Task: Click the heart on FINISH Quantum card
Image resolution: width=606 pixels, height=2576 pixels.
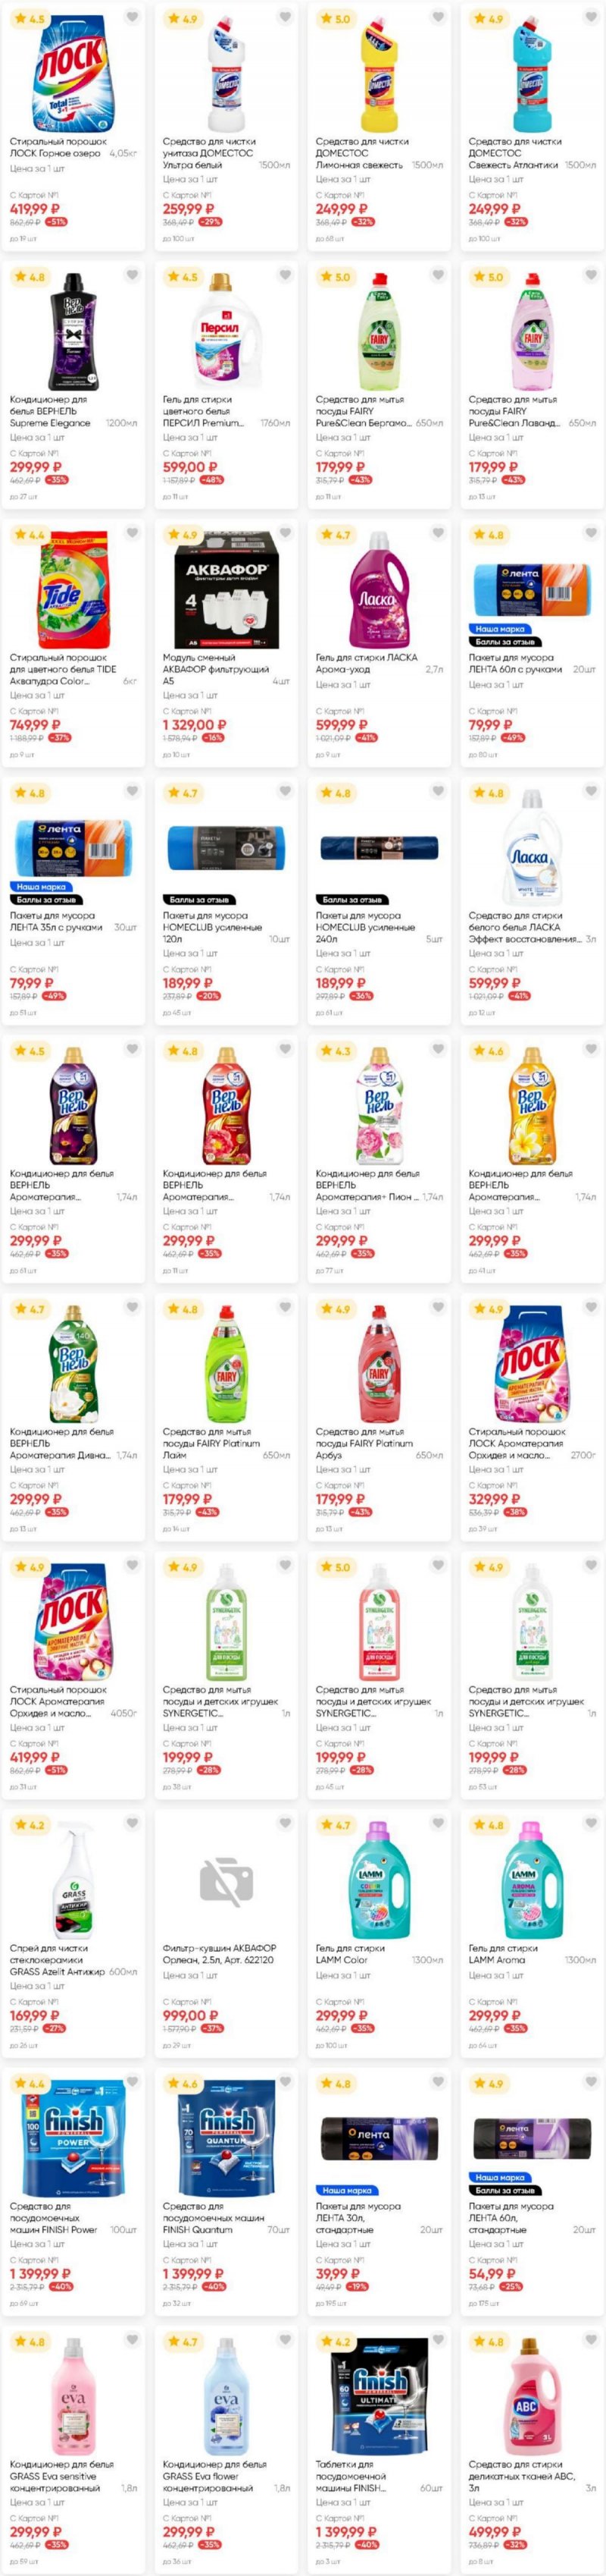Action: click(x=285, y=2082)
